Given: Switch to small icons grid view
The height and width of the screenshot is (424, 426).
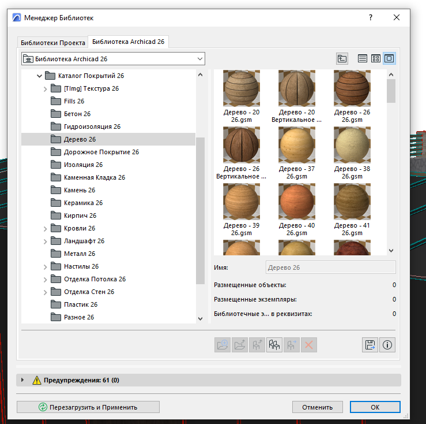Looking at the screenshot, I should pyautogui.click(x=376, y=58).
